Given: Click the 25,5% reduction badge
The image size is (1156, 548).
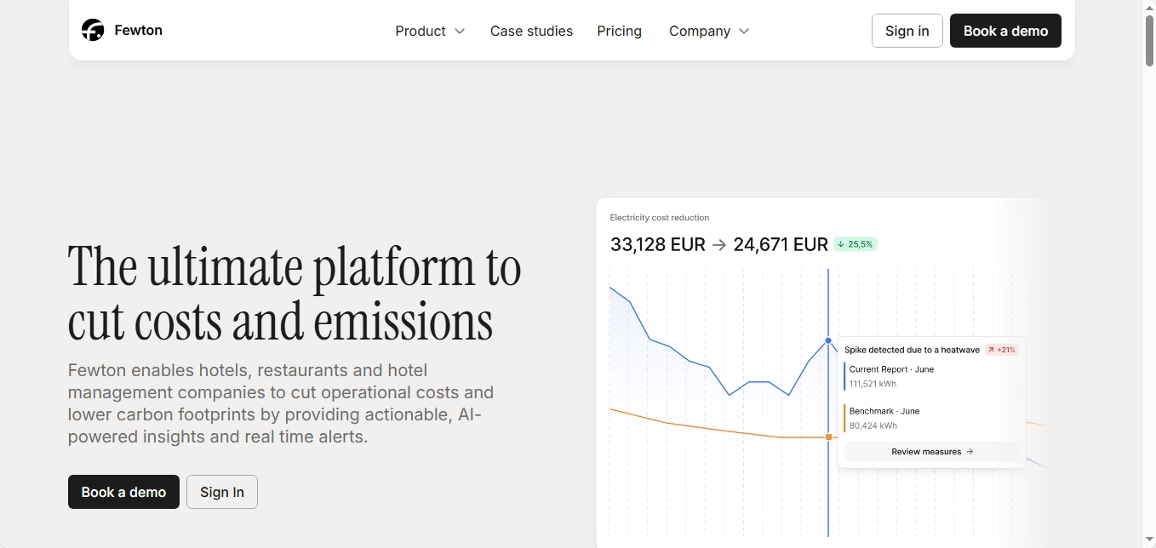Looking at the screenshot, I should pos(856,244).
